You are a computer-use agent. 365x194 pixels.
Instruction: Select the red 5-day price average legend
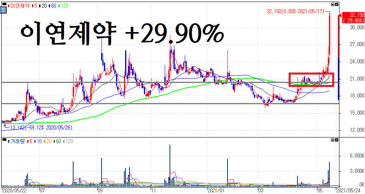click(35, 6)
